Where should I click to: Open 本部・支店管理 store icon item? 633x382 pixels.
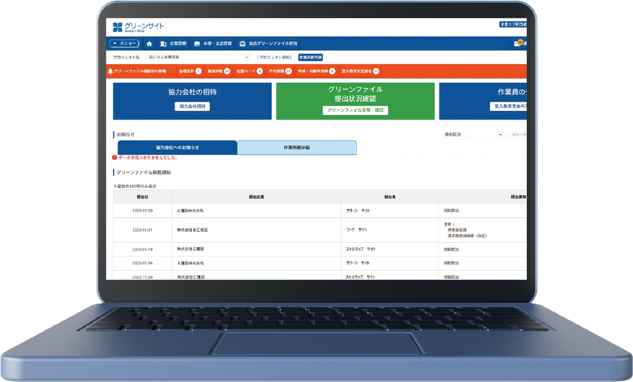click(x=213, y=43)
